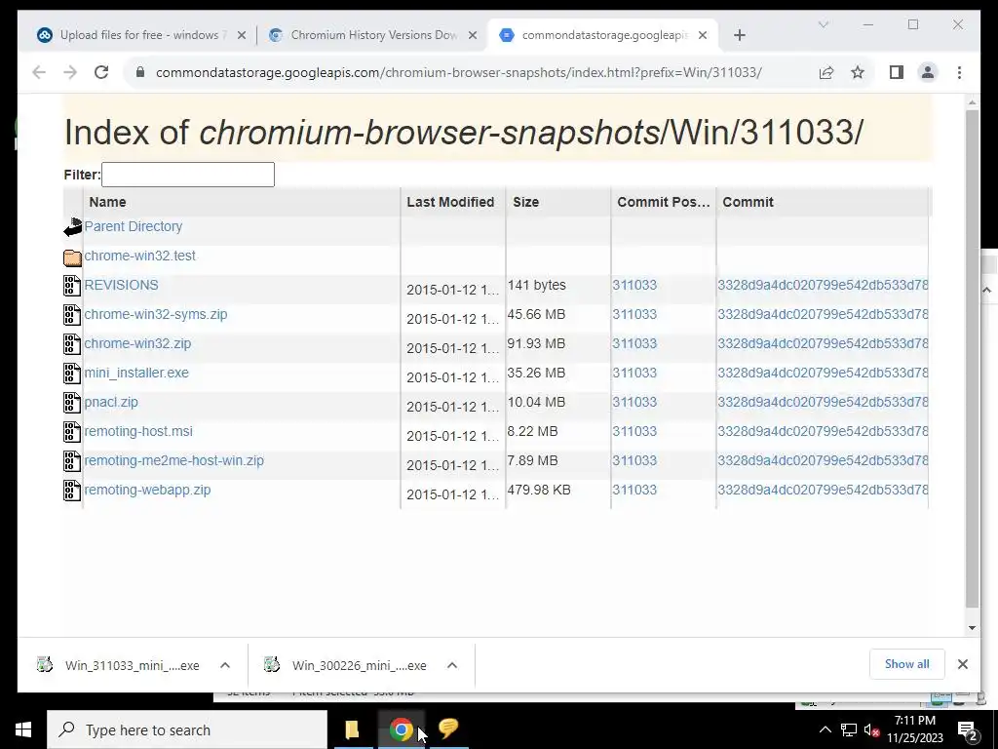Open the chrome-win32.test folder

click(x=140, y=256)
